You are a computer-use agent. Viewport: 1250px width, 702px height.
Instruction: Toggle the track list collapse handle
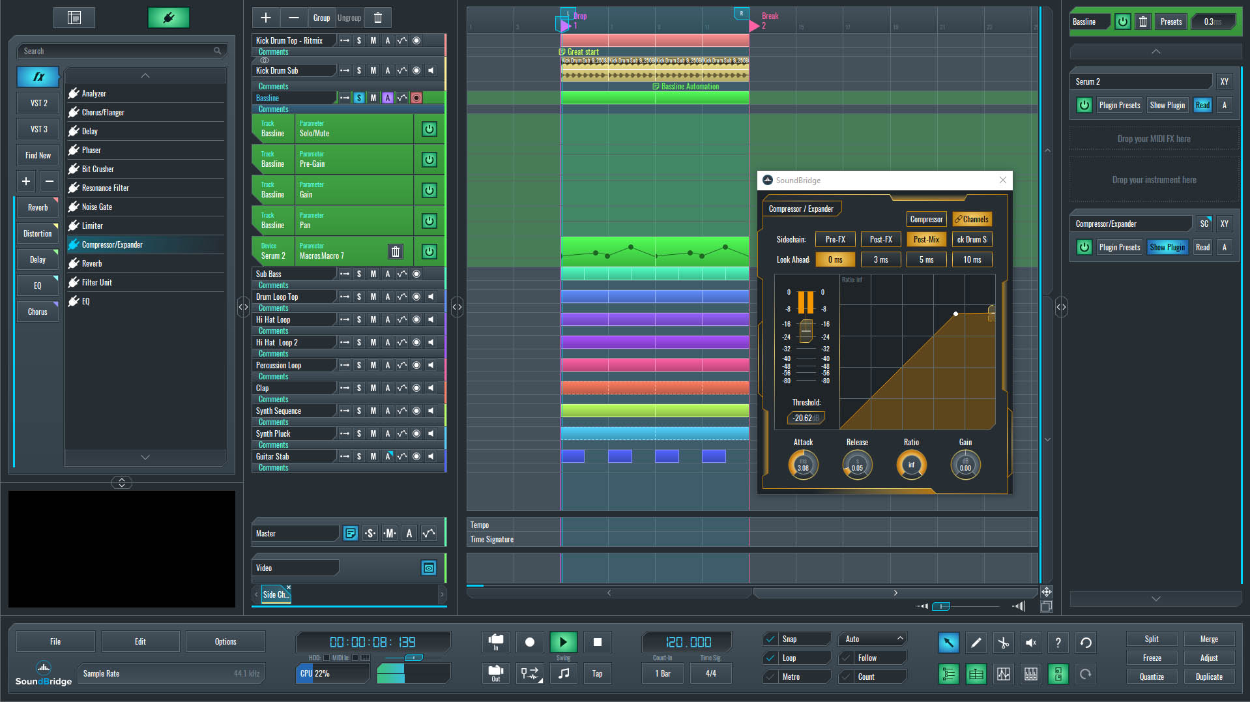click(457, 306)
